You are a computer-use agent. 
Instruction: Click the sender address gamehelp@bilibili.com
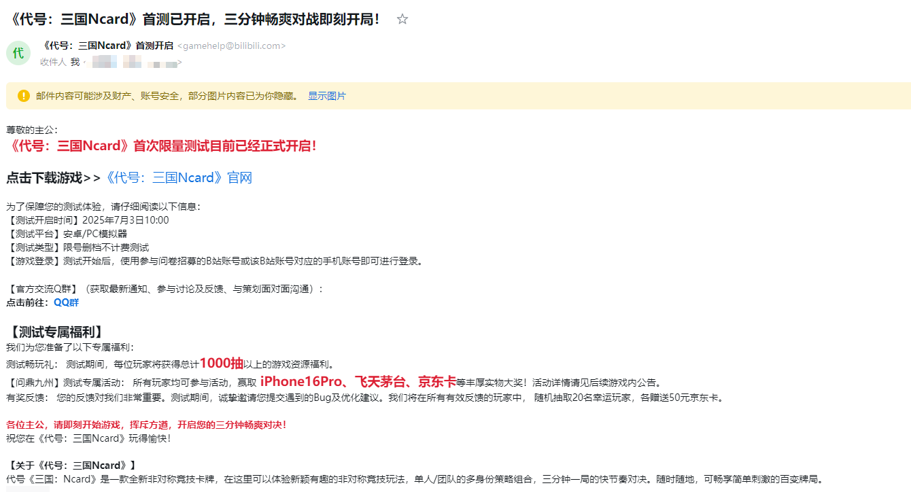point(231,46)
